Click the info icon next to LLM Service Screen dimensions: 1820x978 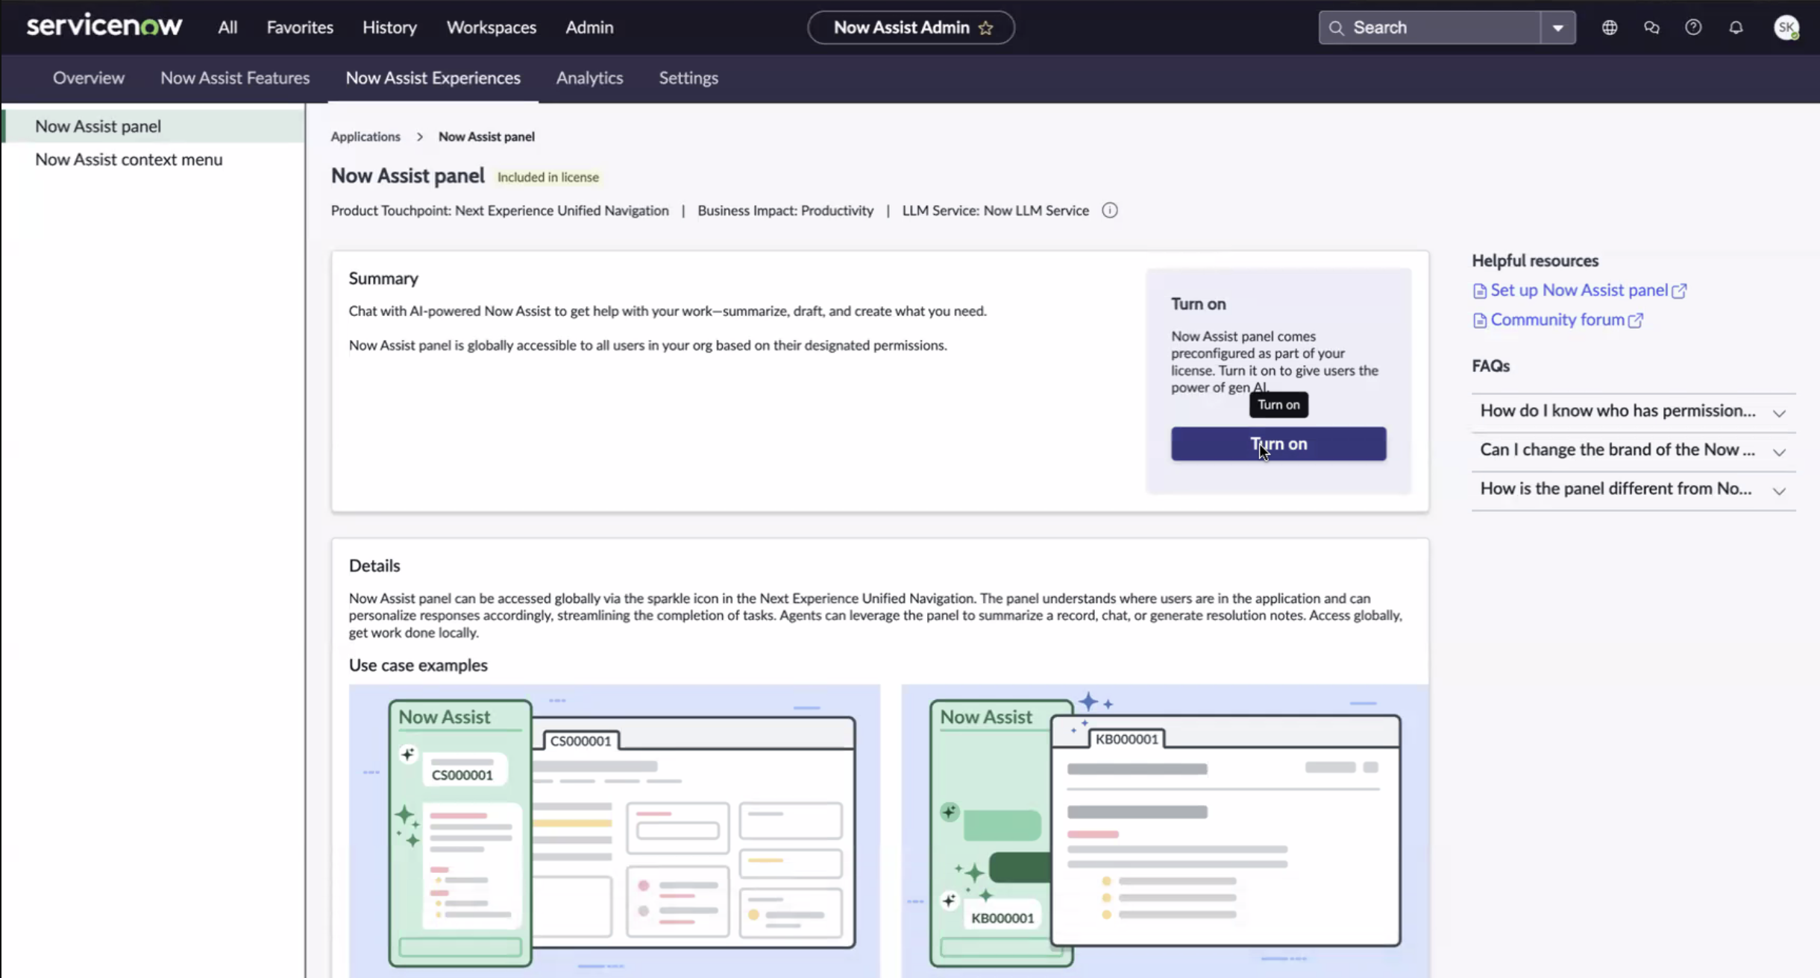(x=1110, y=210)
